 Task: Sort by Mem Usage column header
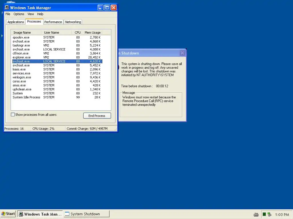point(92,33)
